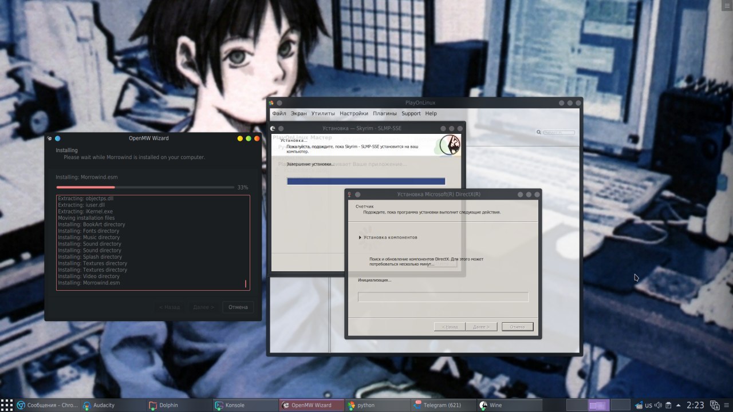733x412 pixels.
Task: Click Далее in the OpenMW Wizard
Action: (203, 307)
